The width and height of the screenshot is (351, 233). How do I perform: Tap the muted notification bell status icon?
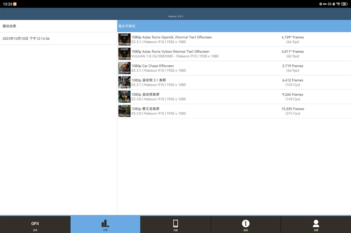334,4
